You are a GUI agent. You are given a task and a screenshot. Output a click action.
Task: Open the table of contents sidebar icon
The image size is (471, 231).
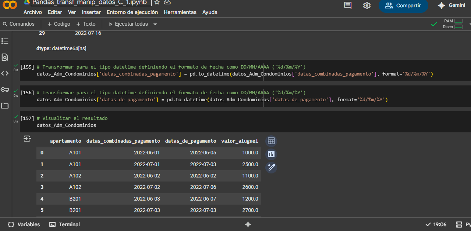[5, 41]
